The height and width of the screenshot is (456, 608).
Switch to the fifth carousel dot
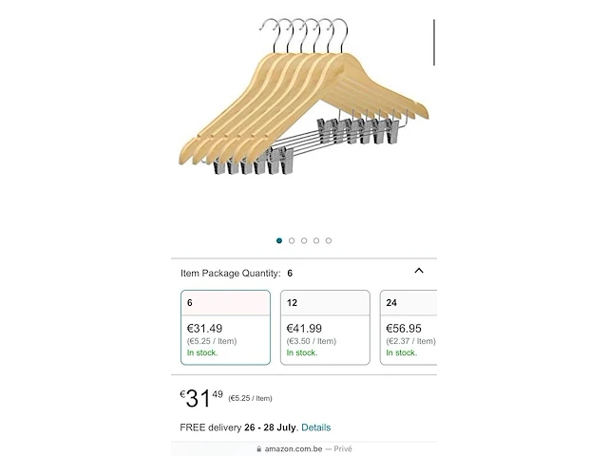tap(329, 240)
